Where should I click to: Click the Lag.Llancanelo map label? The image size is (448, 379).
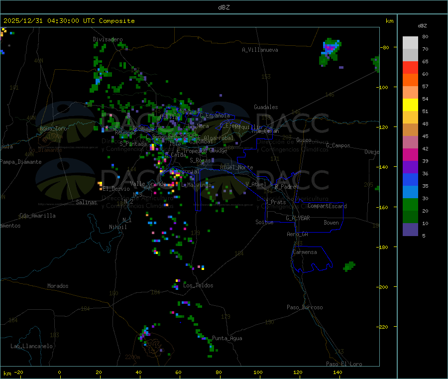click(31, 346)
